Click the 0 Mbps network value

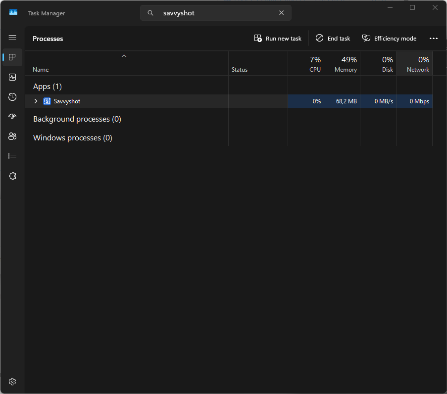tap(419, 101)
